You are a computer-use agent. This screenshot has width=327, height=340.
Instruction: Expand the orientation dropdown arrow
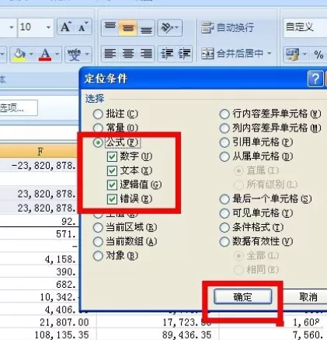pos(177,27)
